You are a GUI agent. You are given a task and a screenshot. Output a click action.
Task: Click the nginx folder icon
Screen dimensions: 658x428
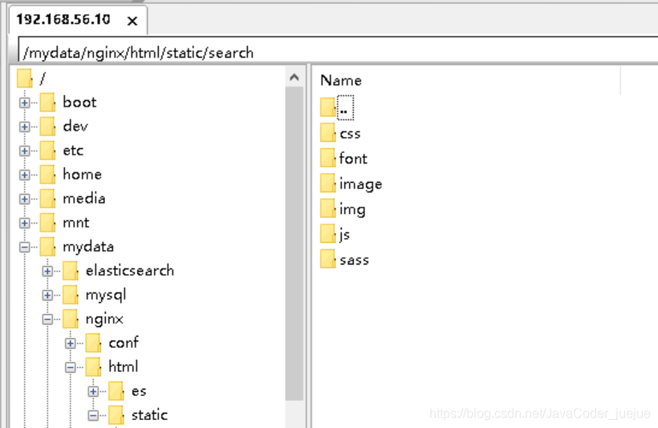coord(71,319)
